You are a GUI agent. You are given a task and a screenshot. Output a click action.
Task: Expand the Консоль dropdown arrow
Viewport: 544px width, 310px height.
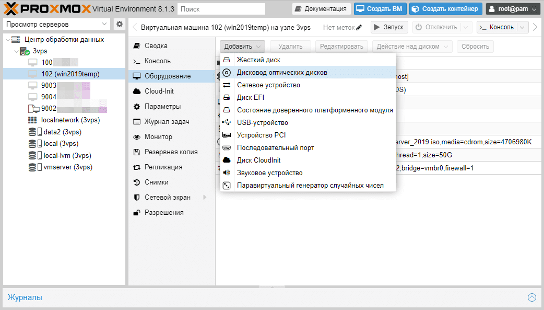pos(523,27)
